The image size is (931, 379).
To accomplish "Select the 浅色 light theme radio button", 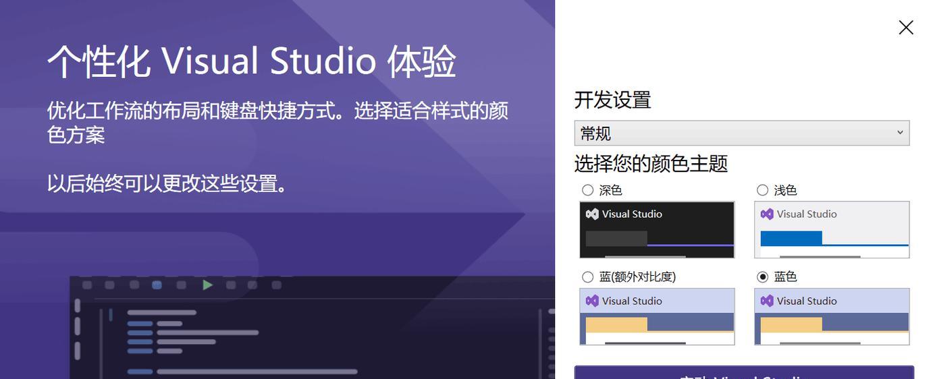I will (x=762, y=190).
